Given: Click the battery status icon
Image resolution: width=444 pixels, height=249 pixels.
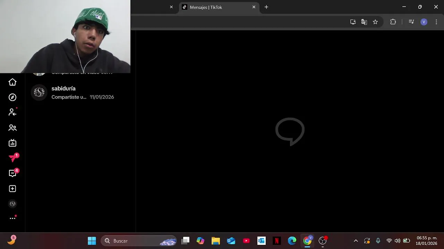Looking at the screenshot, I should pos(407,241).
